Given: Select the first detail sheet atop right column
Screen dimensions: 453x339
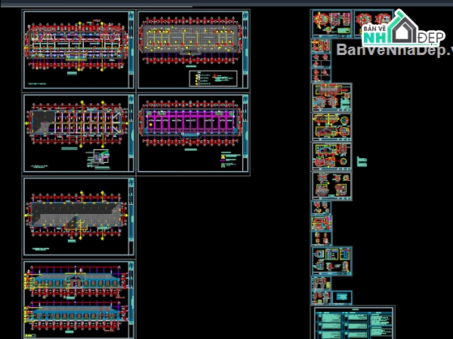Looking at the screenshot, I should click(331, 23).
